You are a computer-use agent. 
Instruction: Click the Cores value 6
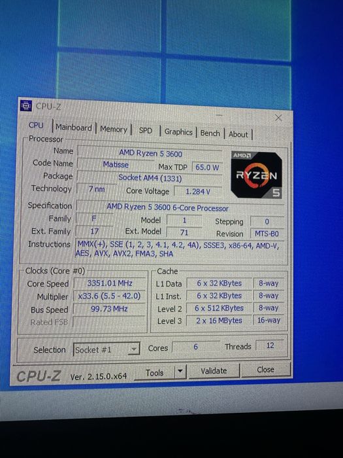[196, 347]
